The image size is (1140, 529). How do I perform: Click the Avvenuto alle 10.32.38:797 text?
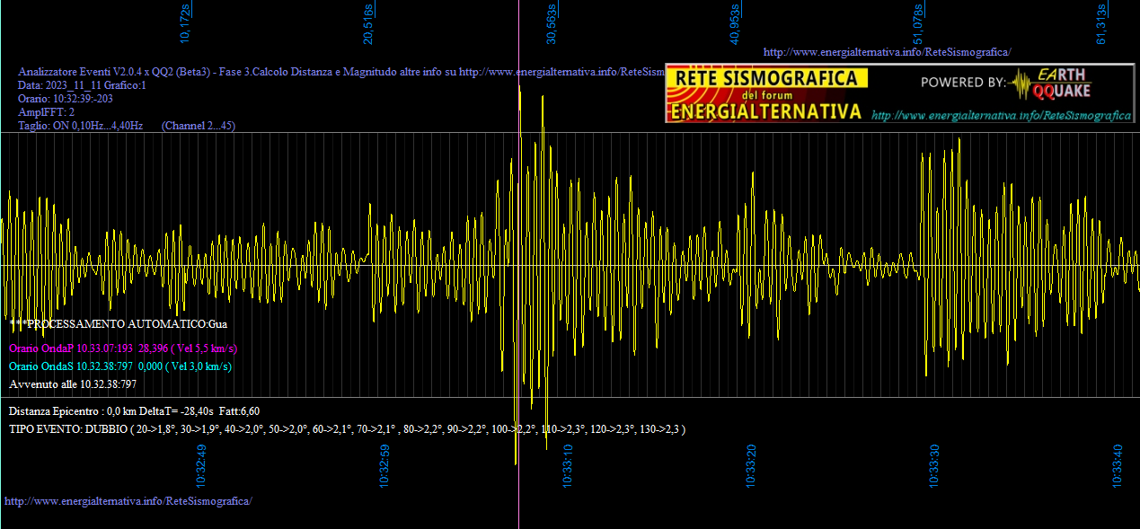73,384
